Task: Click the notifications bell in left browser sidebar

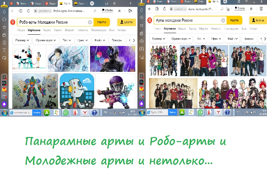Action: coord(4,12)
